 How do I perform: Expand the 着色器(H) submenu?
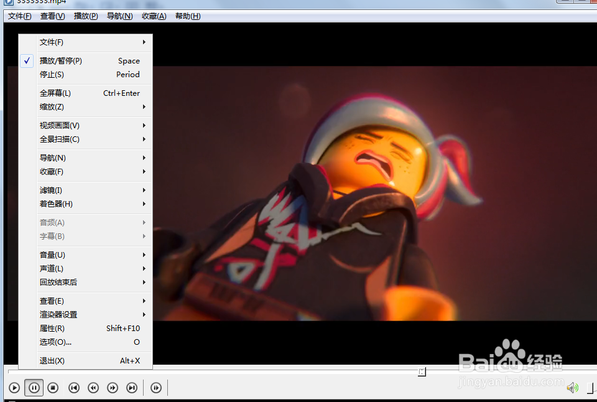point(86,204)
